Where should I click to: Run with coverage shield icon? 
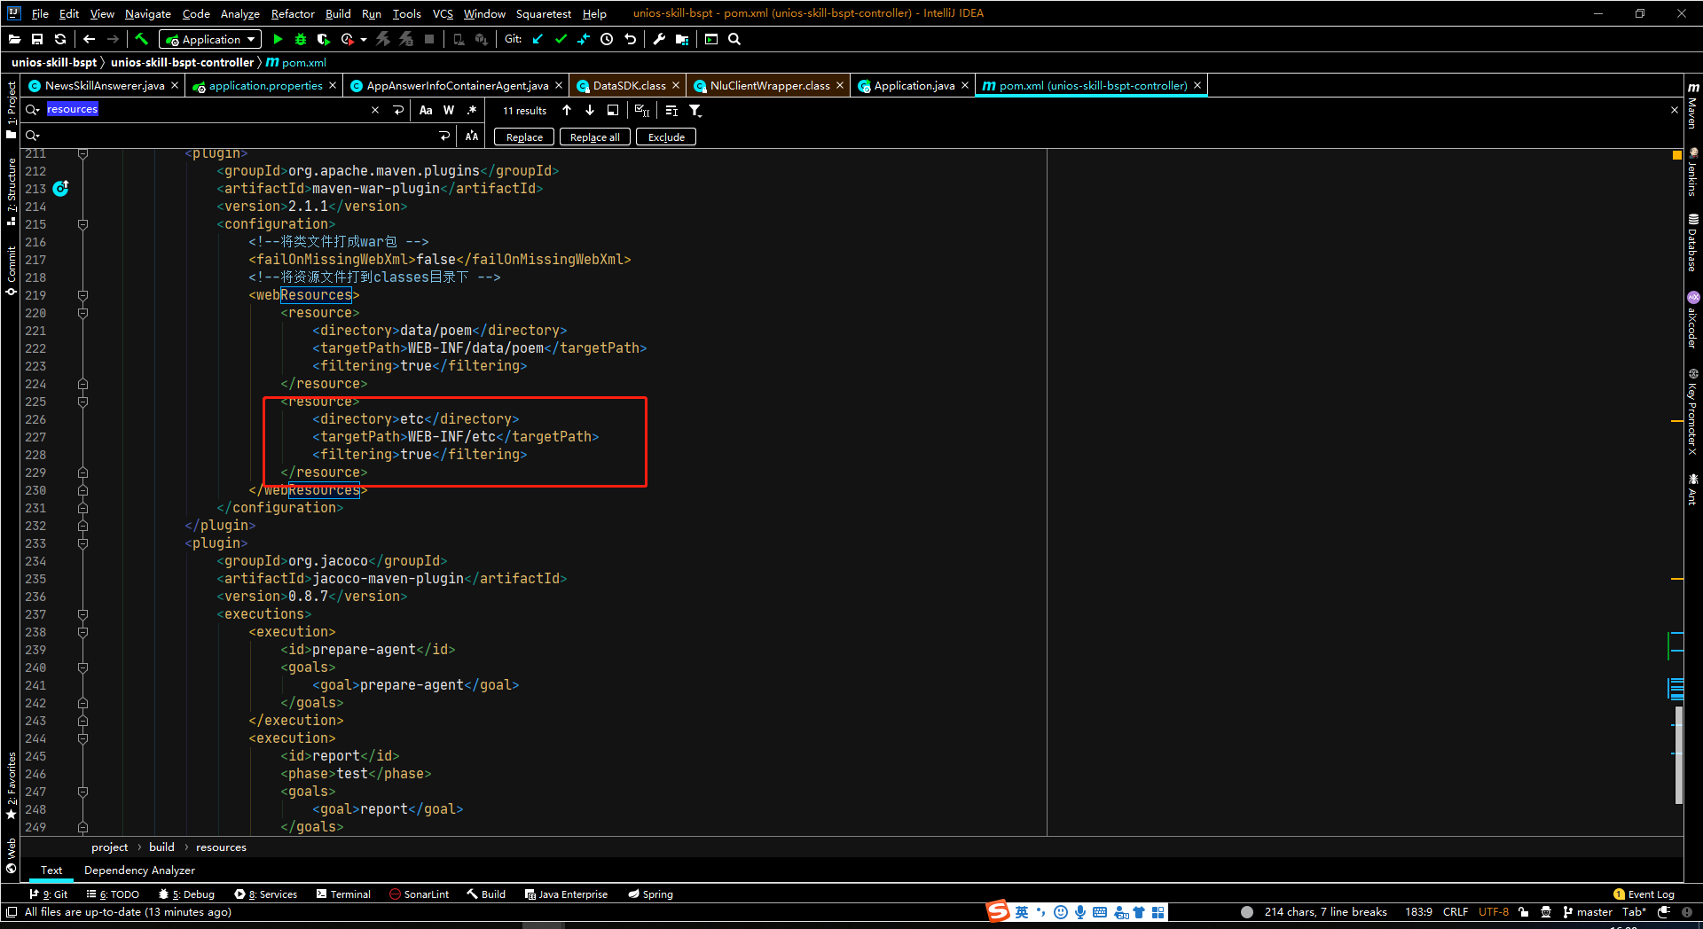(x=324, y=39)
